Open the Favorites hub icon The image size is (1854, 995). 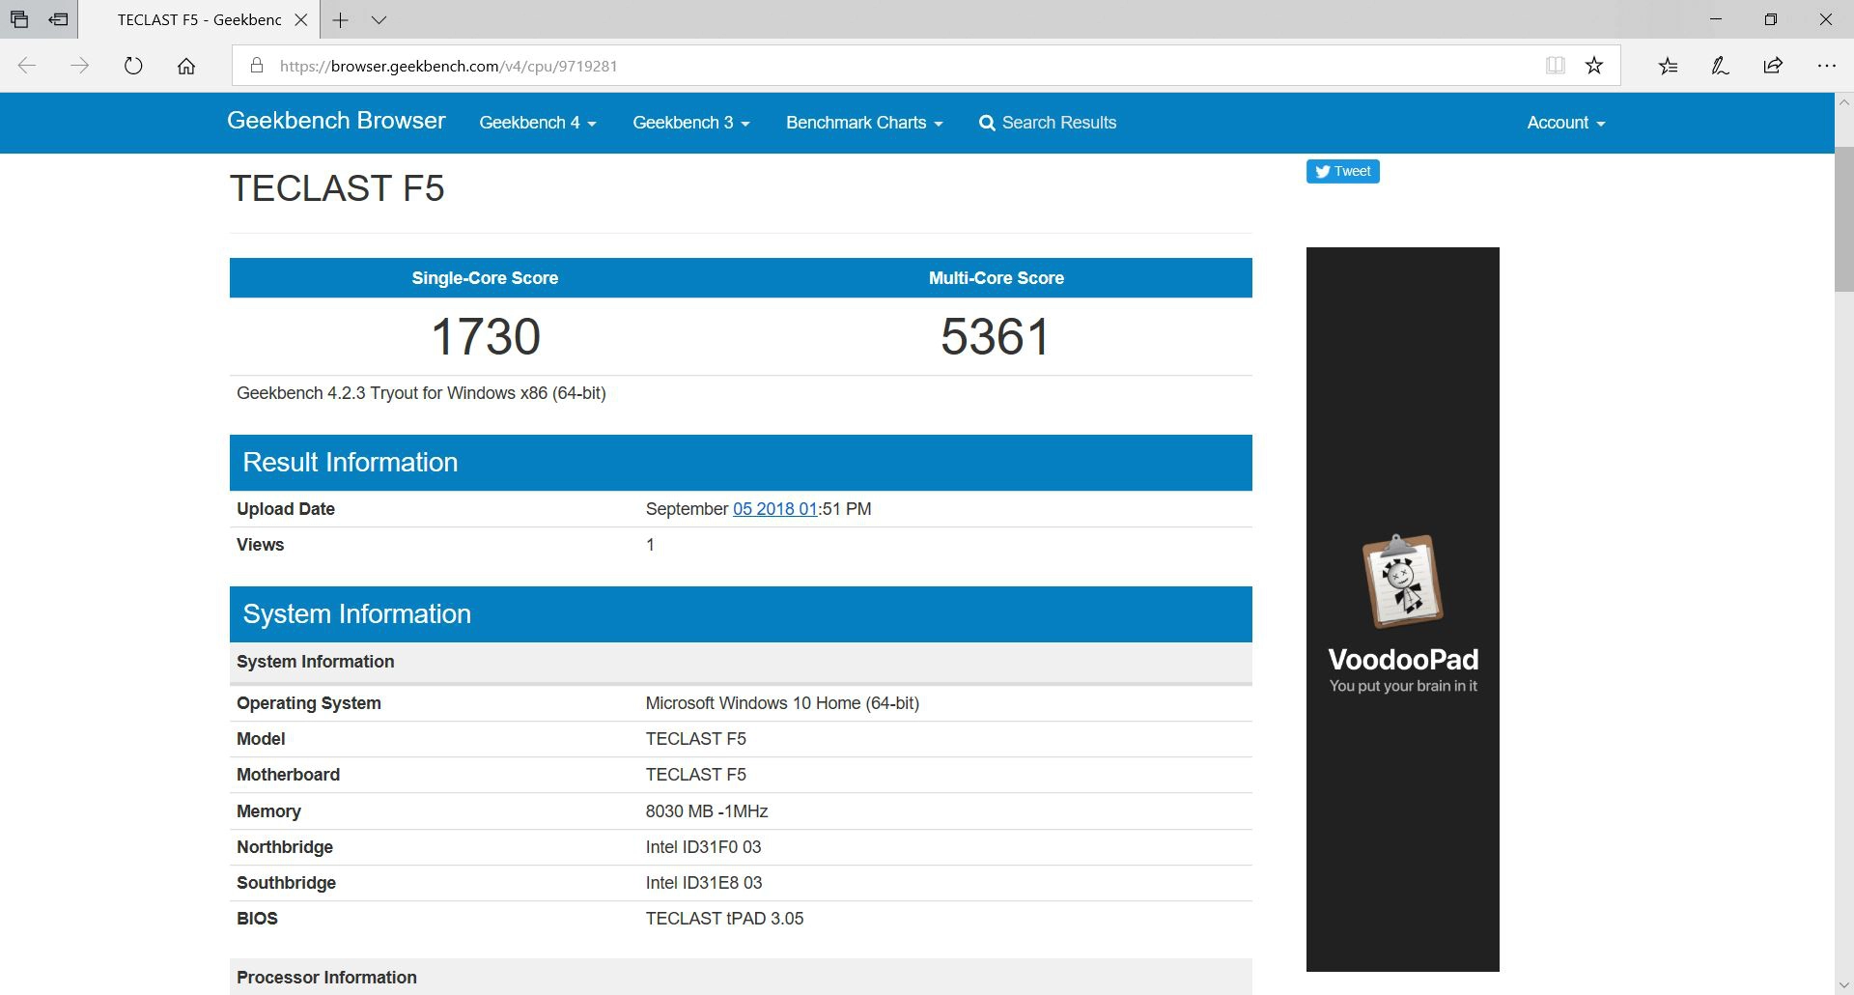[1668, 66]
